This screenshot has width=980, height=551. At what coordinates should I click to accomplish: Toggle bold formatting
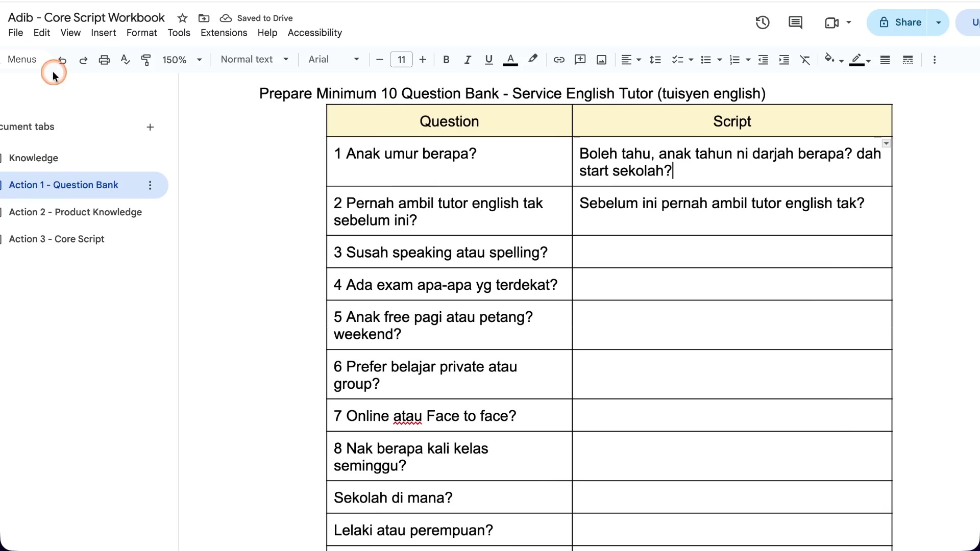(x=446, y=60)
